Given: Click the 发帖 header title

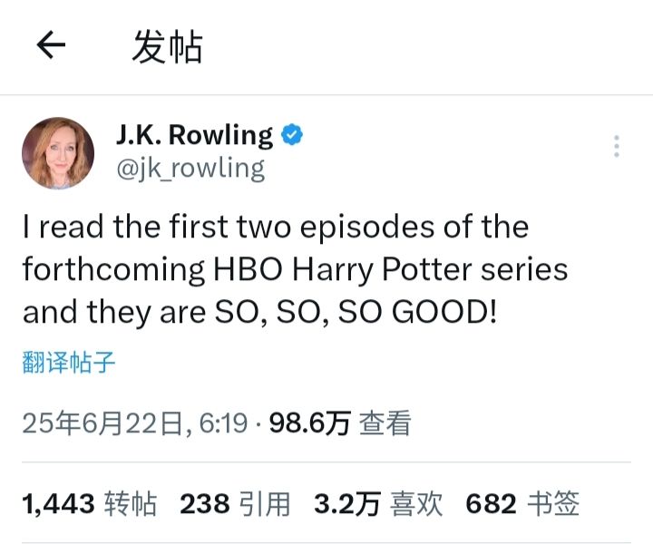Looking at the screenshot, I should pyautogui.click(x=167, y=46).
